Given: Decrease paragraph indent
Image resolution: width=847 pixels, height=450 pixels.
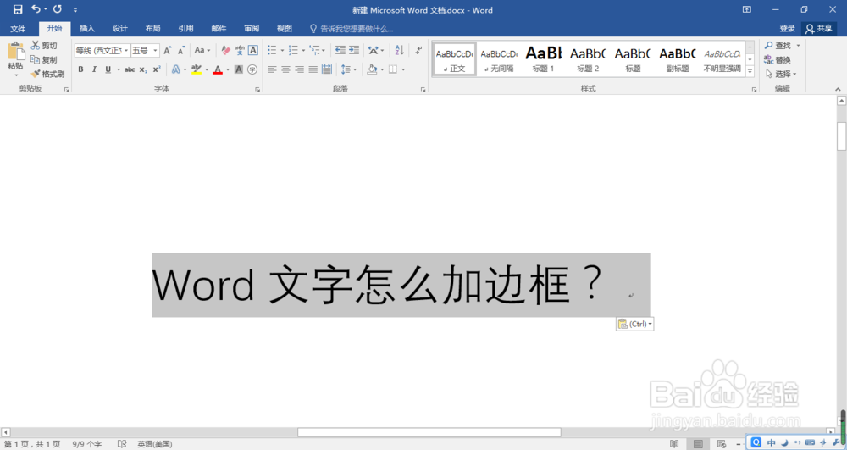Looking at the screenshot, I should [x=340, y=50].
